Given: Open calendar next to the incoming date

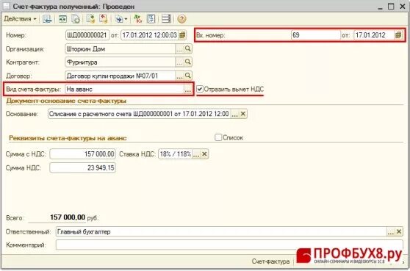Looking at the screenshot, I should tap(398, 35).
